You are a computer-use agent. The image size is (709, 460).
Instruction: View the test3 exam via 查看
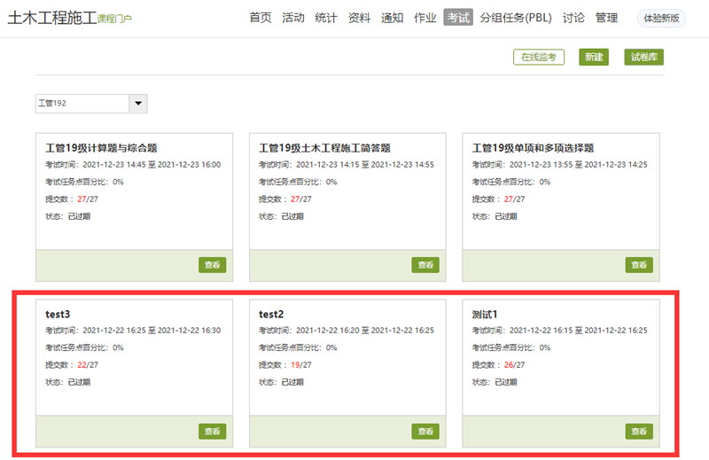(x=212, y=432)
